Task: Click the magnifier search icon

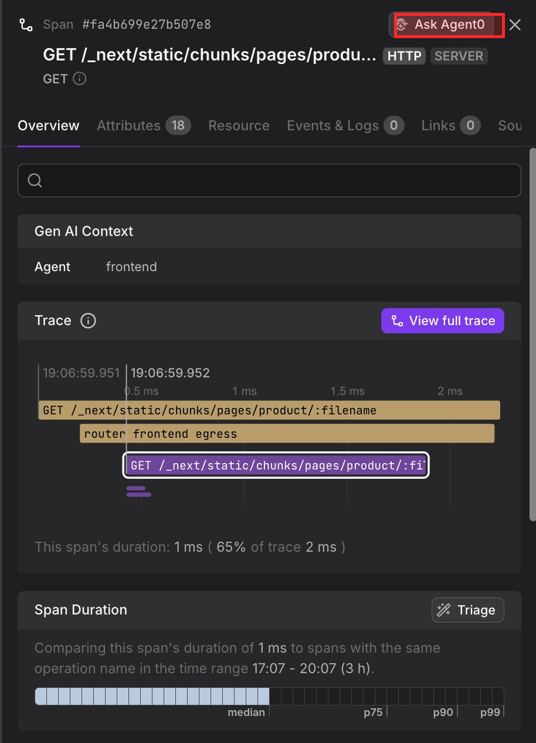Action: coord(35,180)
